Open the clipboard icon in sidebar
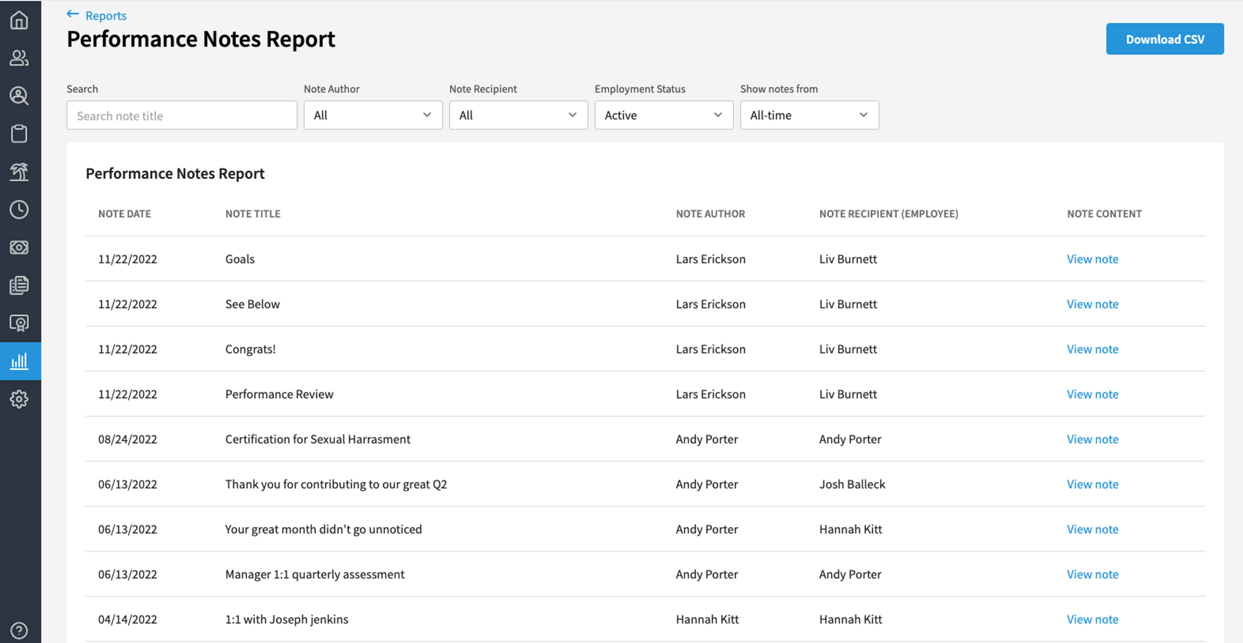 (x=19, y=134)
